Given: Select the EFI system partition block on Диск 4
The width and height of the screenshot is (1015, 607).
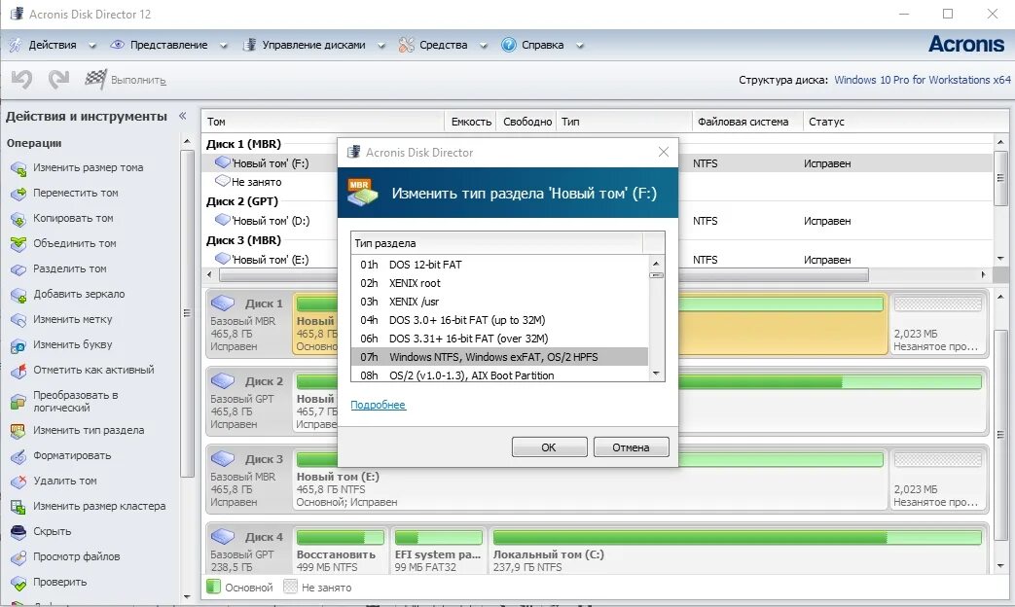Looking at the screenshot, I should pyautogui.click(x=438, y=551).
